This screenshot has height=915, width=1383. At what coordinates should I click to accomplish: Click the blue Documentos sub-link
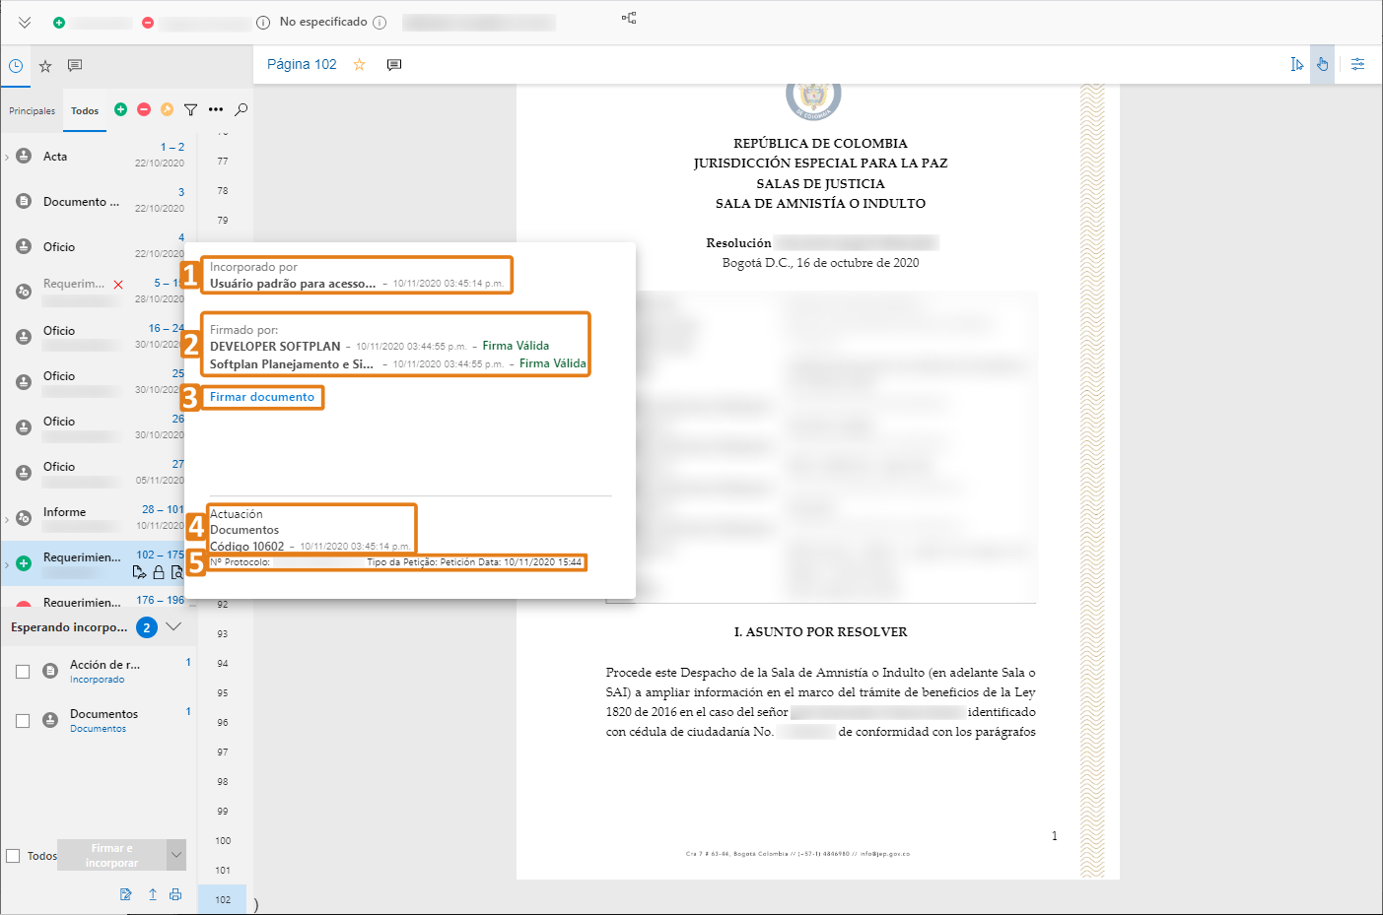(x=98, y=729)
